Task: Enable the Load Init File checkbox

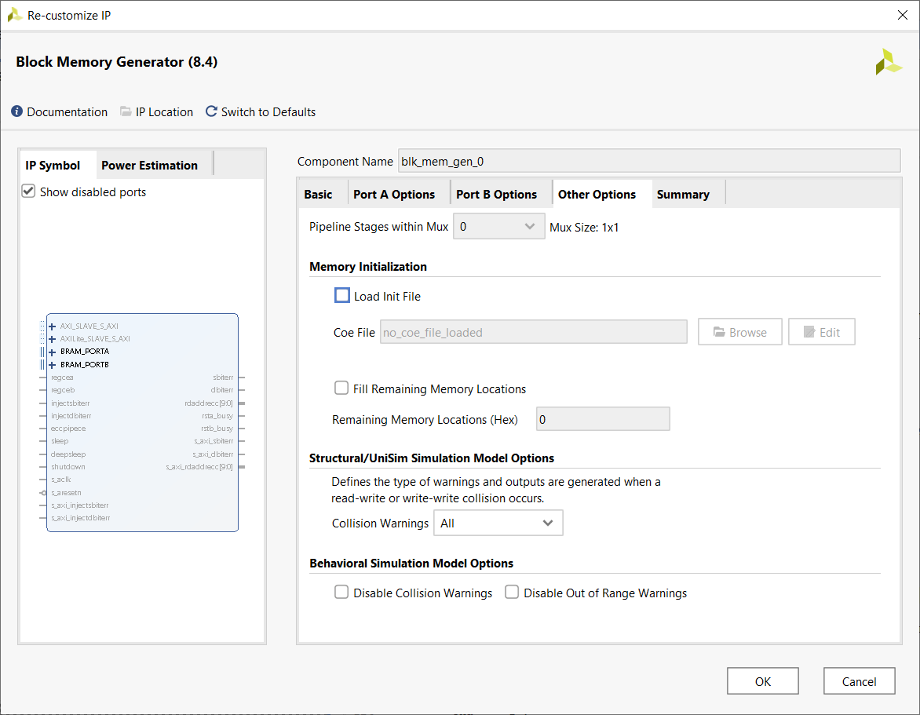Action: [x=342, y=296]
